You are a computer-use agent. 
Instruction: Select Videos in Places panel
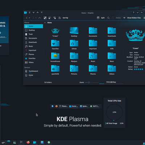tap(33, 62)
